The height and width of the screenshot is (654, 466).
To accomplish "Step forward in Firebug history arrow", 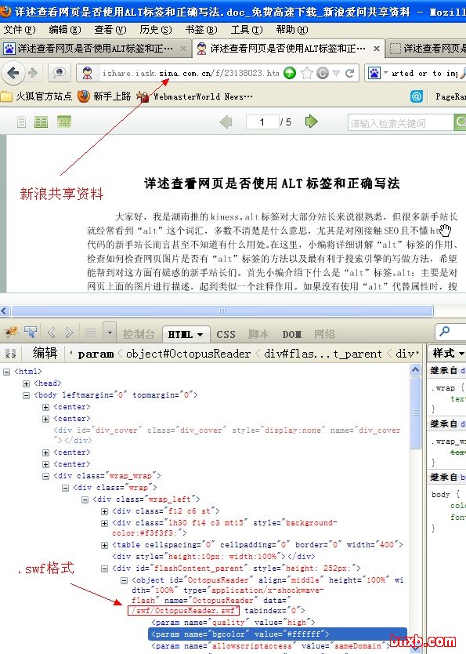I will (x=69, y=332).
